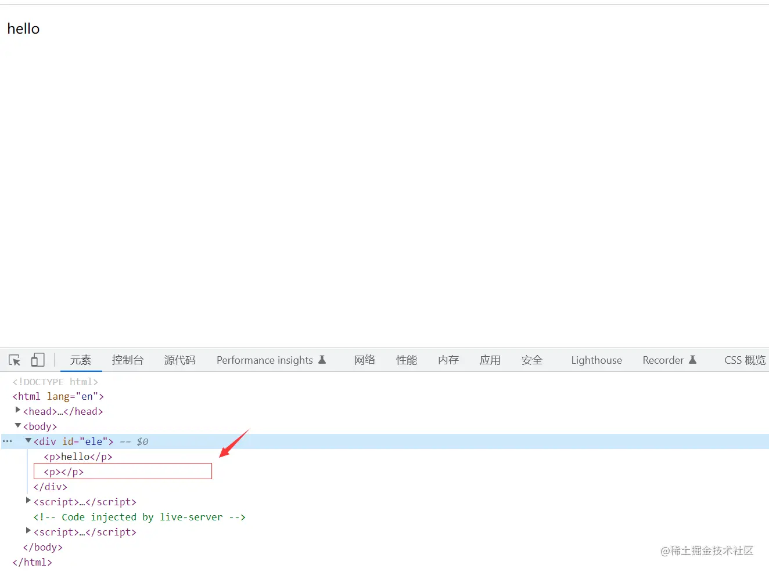The height and width of the screenshot is (572, 769).
Task: Open the 控制台 tab
Action: point(128,360)
